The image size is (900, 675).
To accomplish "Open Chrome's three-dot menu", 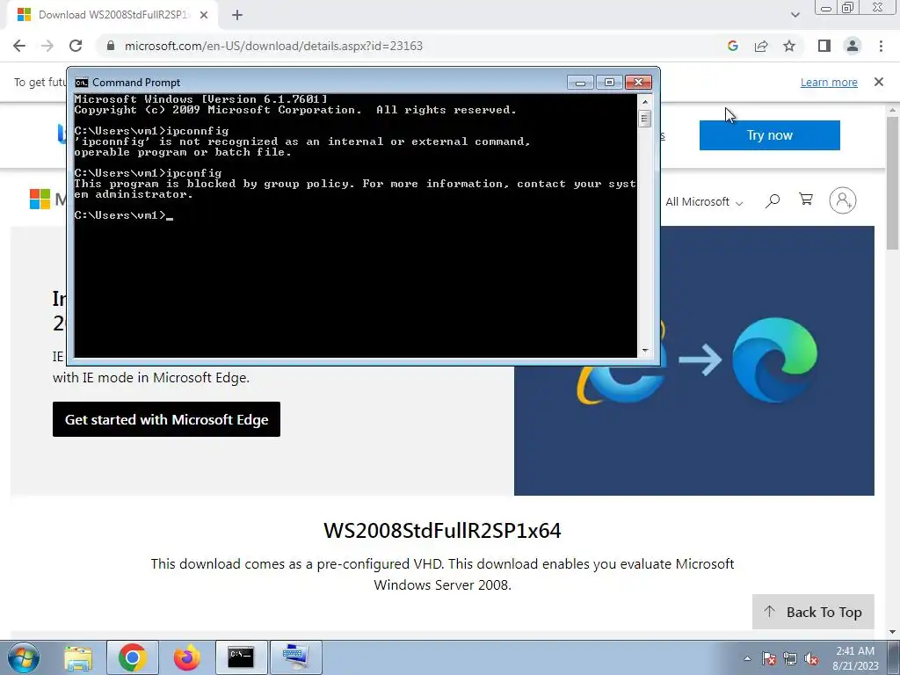I will (881, 46).
